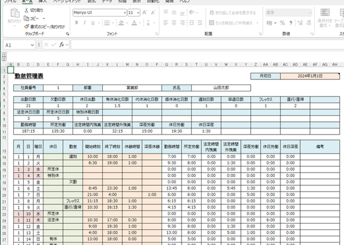Click the Format Painter brush icon
The height and width of the screenshot is (245, 344).
[x=26, y=26]
